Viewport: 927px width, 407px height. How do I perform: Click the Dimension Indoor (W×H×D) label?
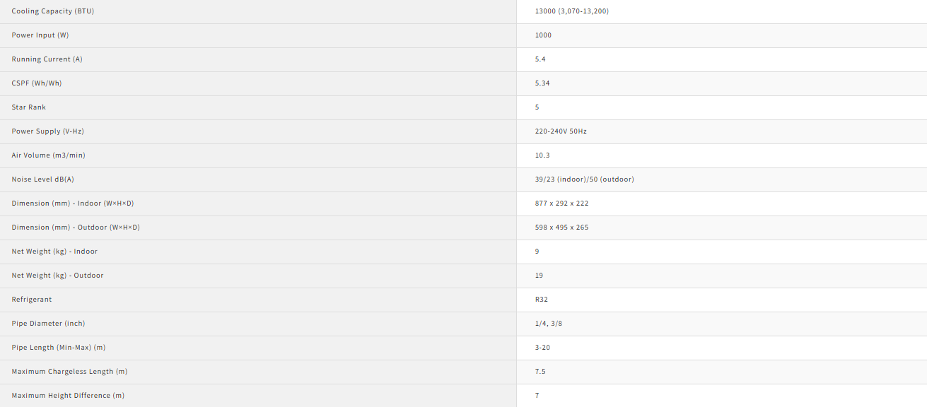pos(73,203)
